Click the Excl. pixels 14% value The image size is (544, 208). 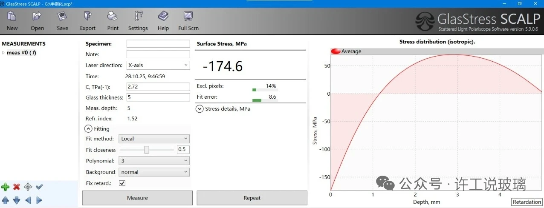click(x=271, y=86)
